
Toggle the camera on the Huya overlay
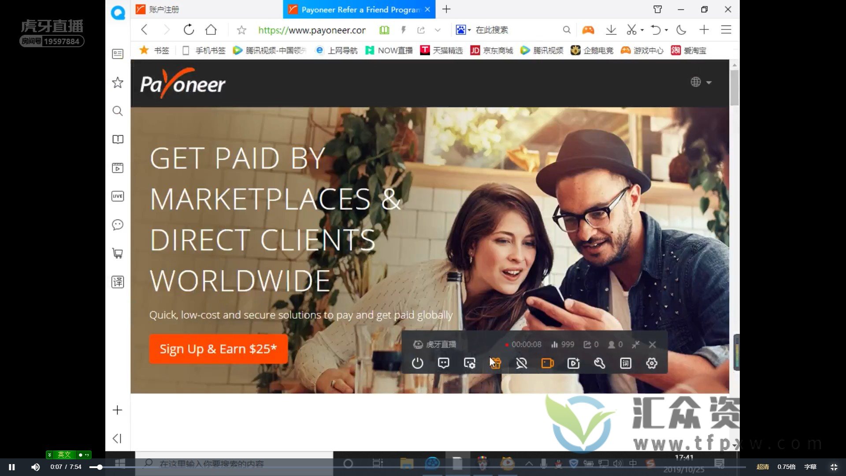tap(547, 363)
